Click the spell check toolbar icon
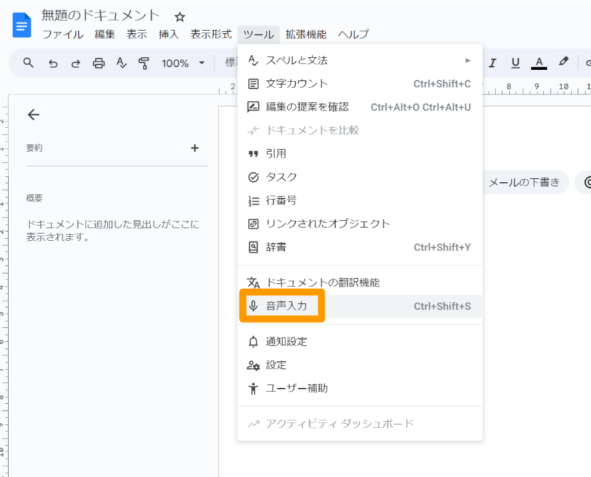Viewport: 591px width, 477px height. coord(121,63)
